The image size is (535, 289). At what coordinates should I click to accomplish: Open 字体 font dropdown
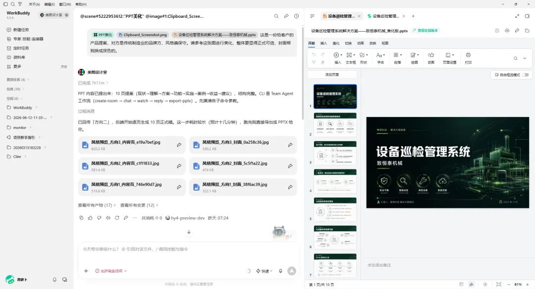(x=381, y=58)
